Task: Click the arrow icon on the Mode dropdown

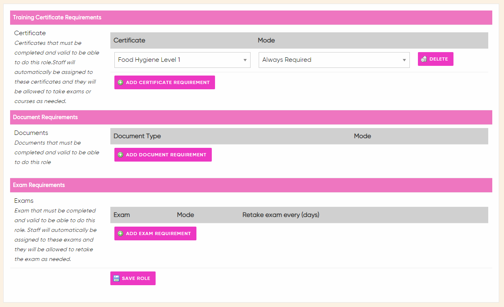Action: 404,59
